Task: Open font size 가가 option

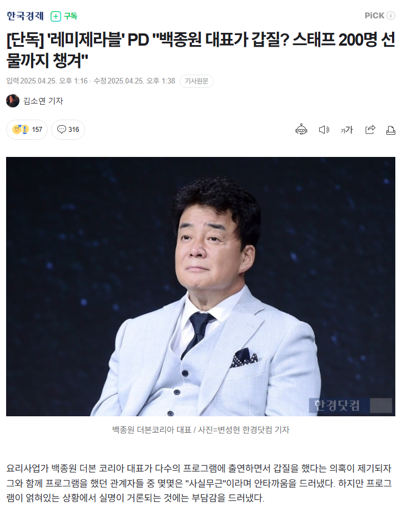Action: 346,130
